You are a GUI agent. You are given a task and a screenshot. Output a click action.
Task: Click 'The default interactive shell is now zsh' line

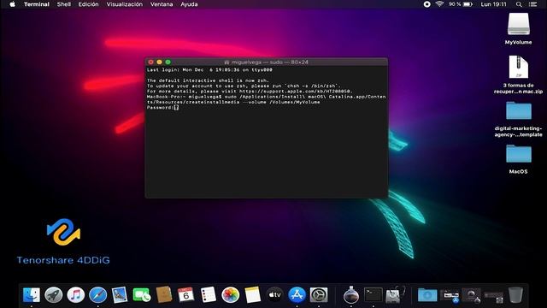pos(208,80)
